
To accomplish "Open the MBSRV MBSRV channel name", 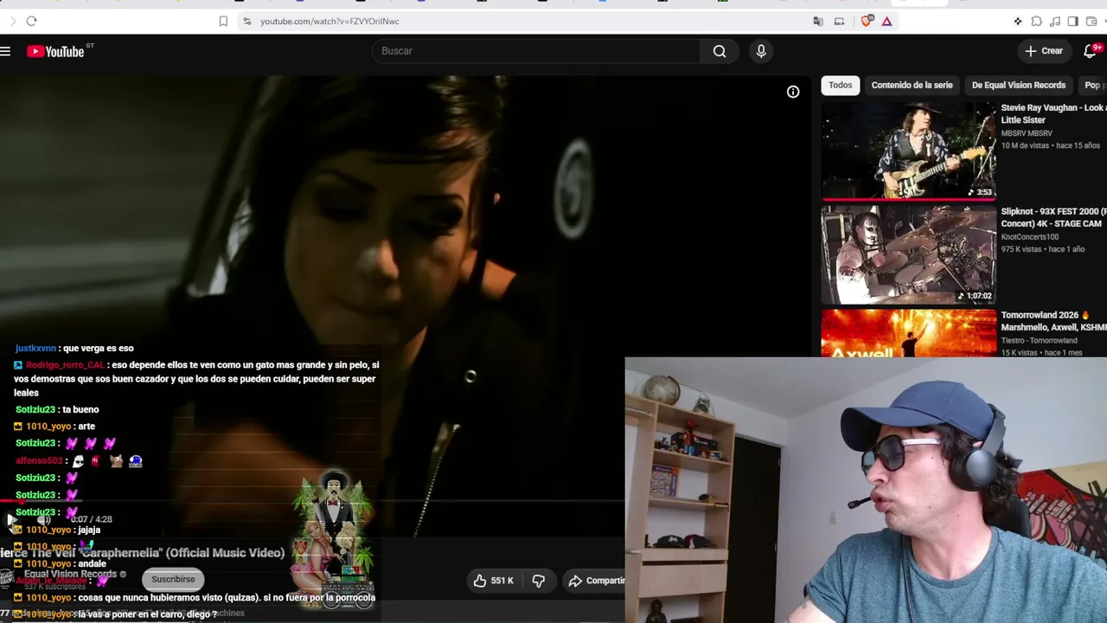I will (1027, 133).
